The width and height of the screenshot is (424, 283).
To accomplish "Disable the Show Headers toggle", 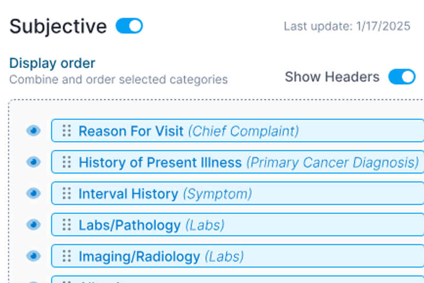I will pos(402,76).
